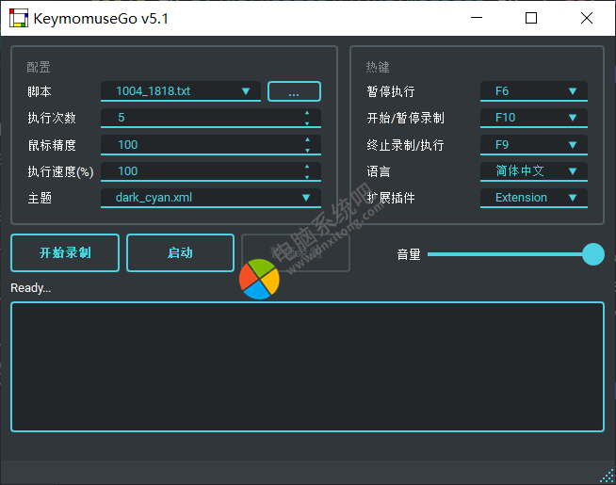Expand the 扩展插件 Extension dropdown
This screenshot has height=485, width=616.
[534, 198]
